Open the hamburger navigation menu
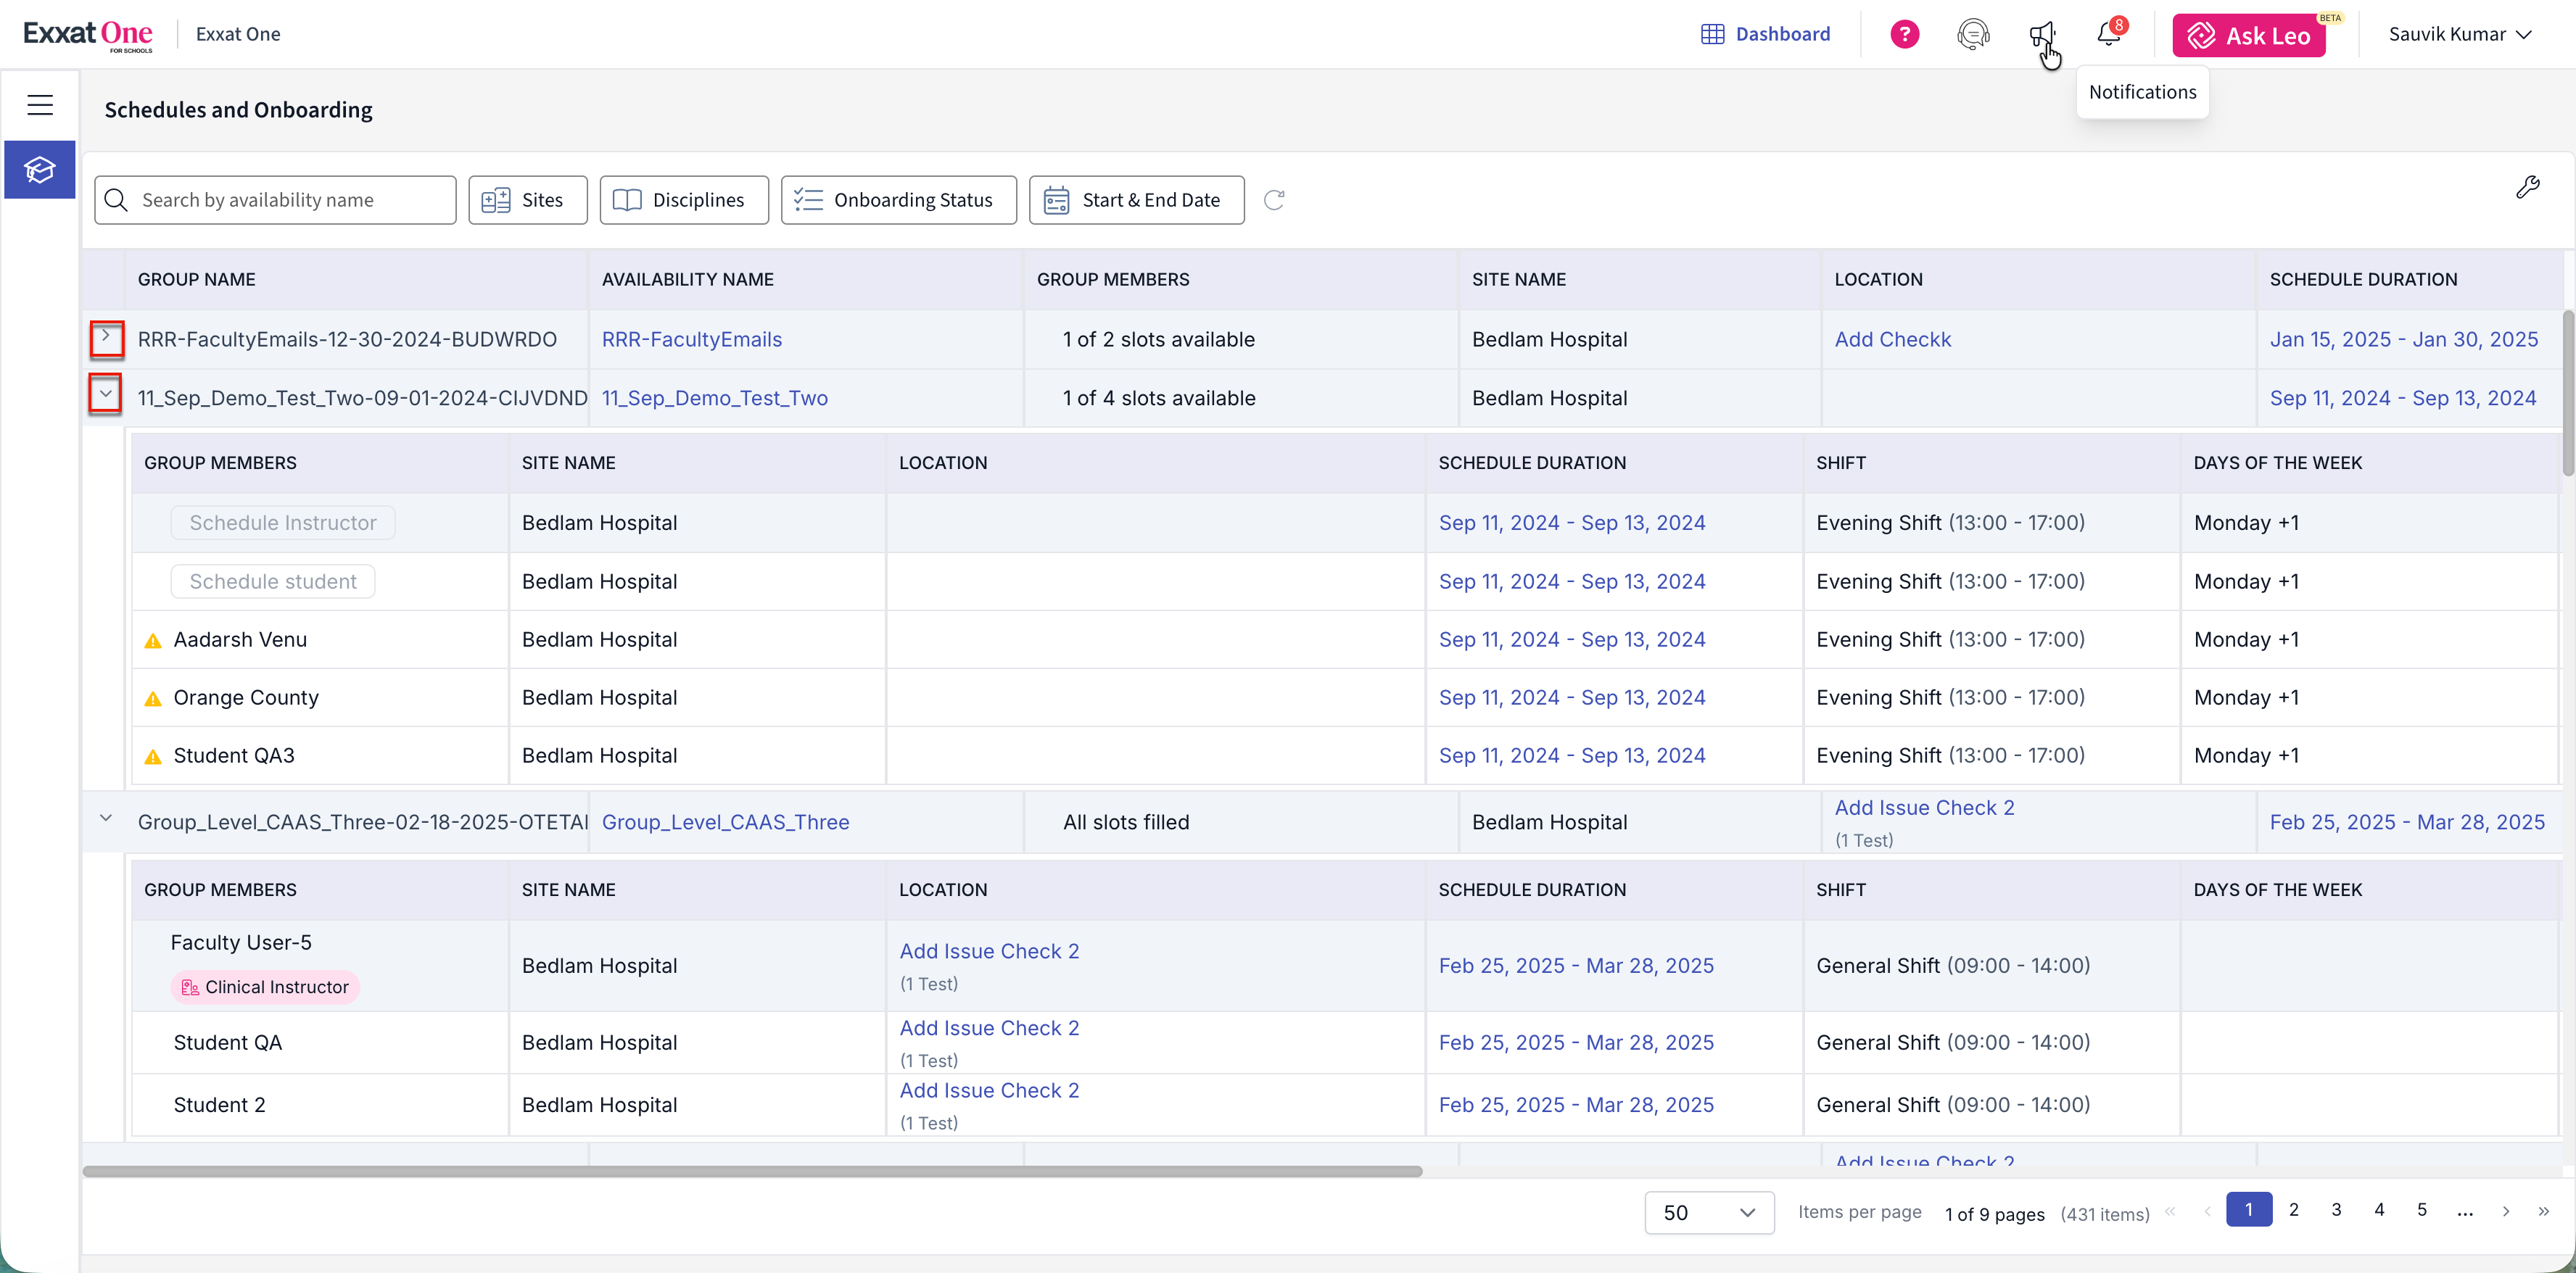Image resolution: width=2576 pixels, height=1273 pixels. pos(40,104)
